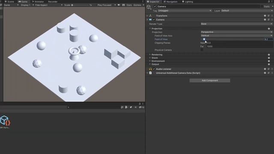The image size is (274, 154).
Task: Click the Inspector lock icon
Action: pyautogui.click(x=269, y=2)
